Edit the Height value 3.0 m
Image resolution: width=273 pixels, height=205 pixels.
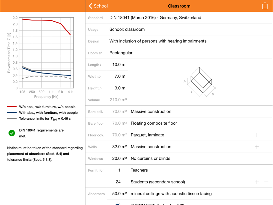(120, 88)
